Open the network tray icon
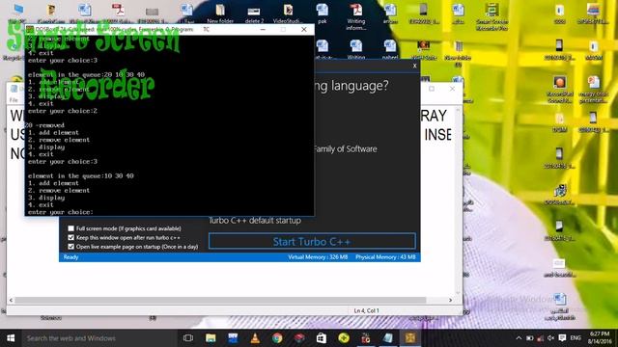 pyautogui.click(x=541, y=338)
